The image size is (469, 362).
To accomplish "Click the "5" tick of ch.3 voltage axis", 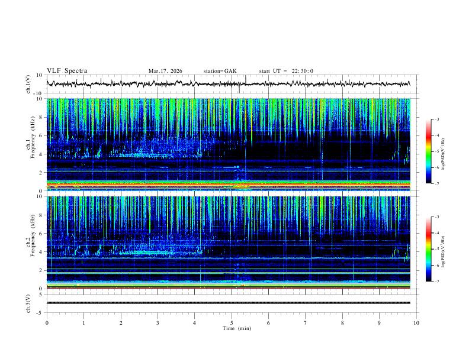I will [41, 295].
